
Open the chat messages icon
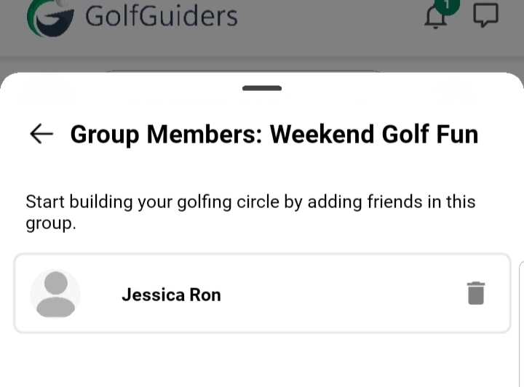[485, 16]
